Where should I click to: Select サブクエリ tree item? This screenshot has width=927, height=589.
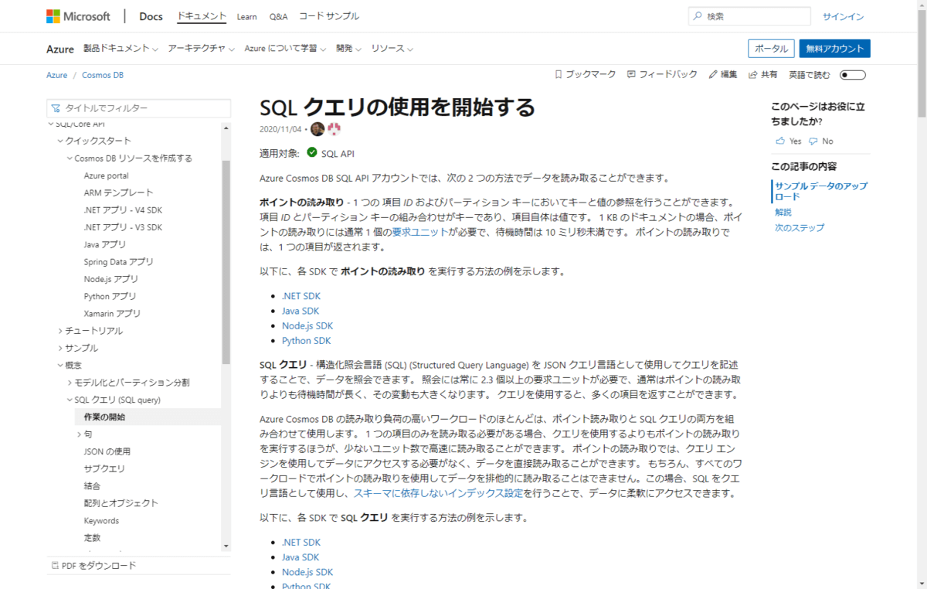[104, 468]
